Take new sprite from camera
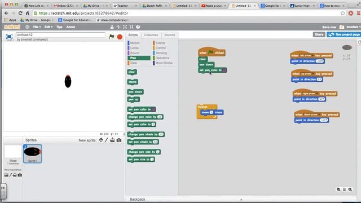361x203 pixels. (119, 140)
